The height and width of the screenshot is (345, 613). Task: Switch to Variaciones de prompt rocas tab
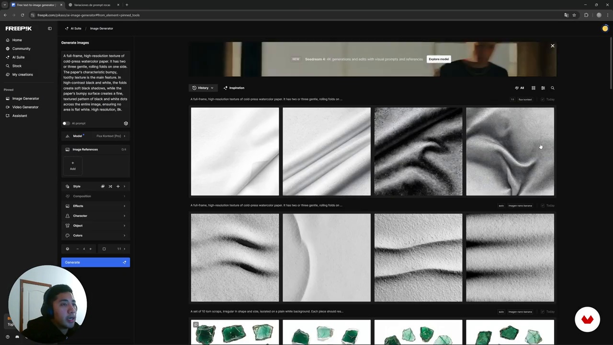pyautogui.click(x=92, y=5)
